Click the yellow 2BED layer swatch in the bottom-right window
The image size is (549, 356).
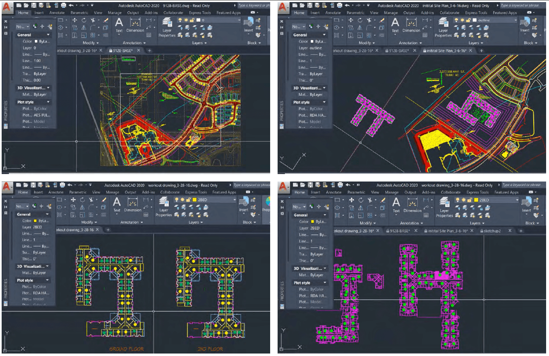[475, 200]
